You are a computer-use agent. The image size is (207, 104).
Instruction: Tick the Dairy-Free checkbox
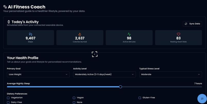(8, 102)
